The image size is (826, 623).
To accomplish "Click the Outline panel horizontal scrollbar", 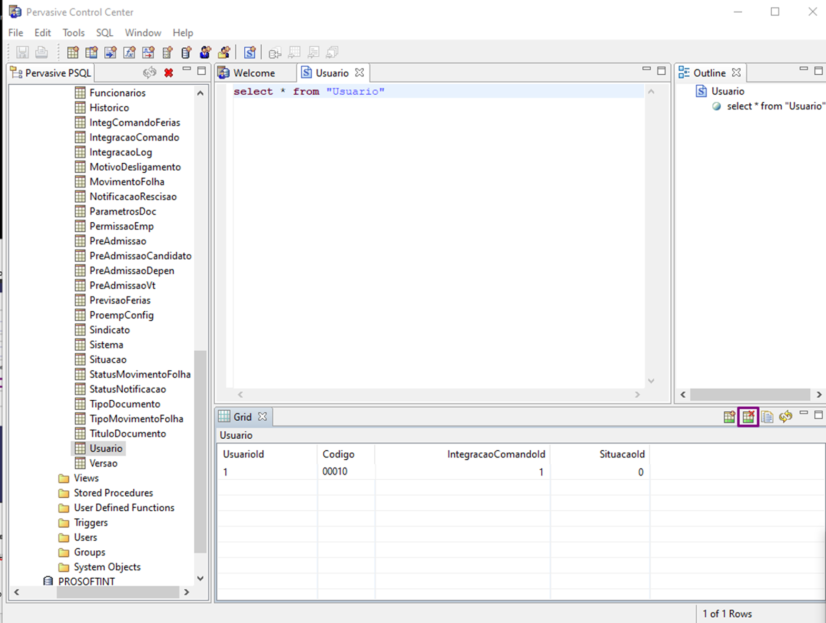I will [750, 394].
